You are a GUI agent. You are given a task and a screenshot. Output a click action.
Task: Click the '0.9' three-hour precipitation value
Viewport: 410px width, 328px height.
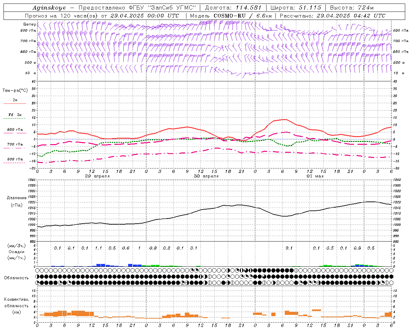pyautogui.click(x=357, y=248)
